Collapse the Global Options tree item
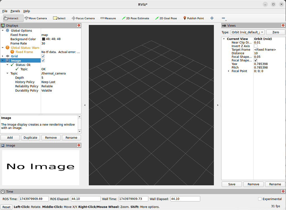The width and height of the screenshot is (286, 210). 3,30
